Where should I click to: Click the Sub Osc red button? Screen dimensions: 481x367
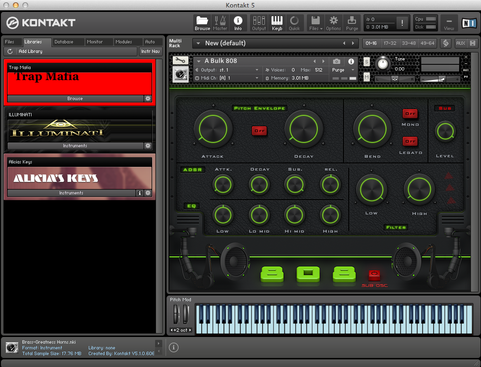(x=374, y=275)
